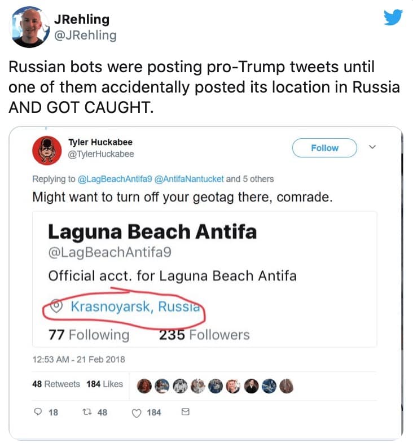Expand the tweet options chevron
The image size is (413, 447).
[372, 147]
